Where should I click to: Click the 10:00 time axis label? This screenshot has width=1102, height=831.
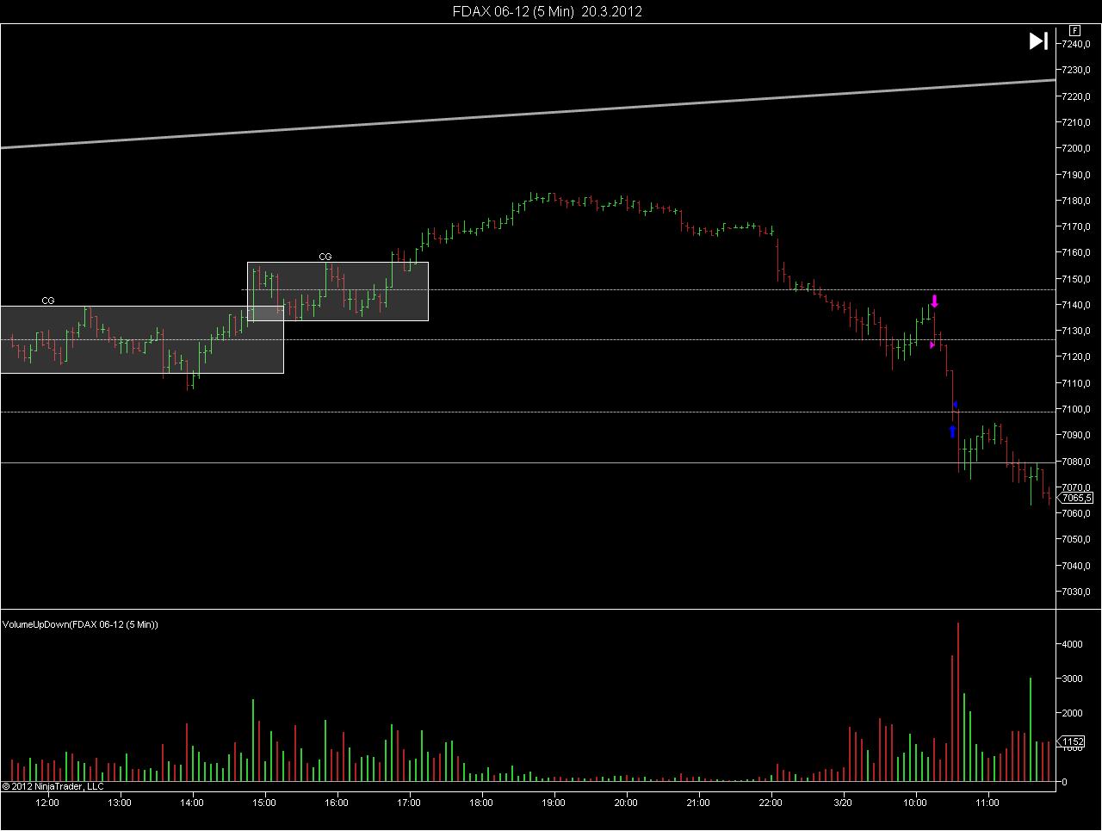pyautogui.click(x=915, y=803)
